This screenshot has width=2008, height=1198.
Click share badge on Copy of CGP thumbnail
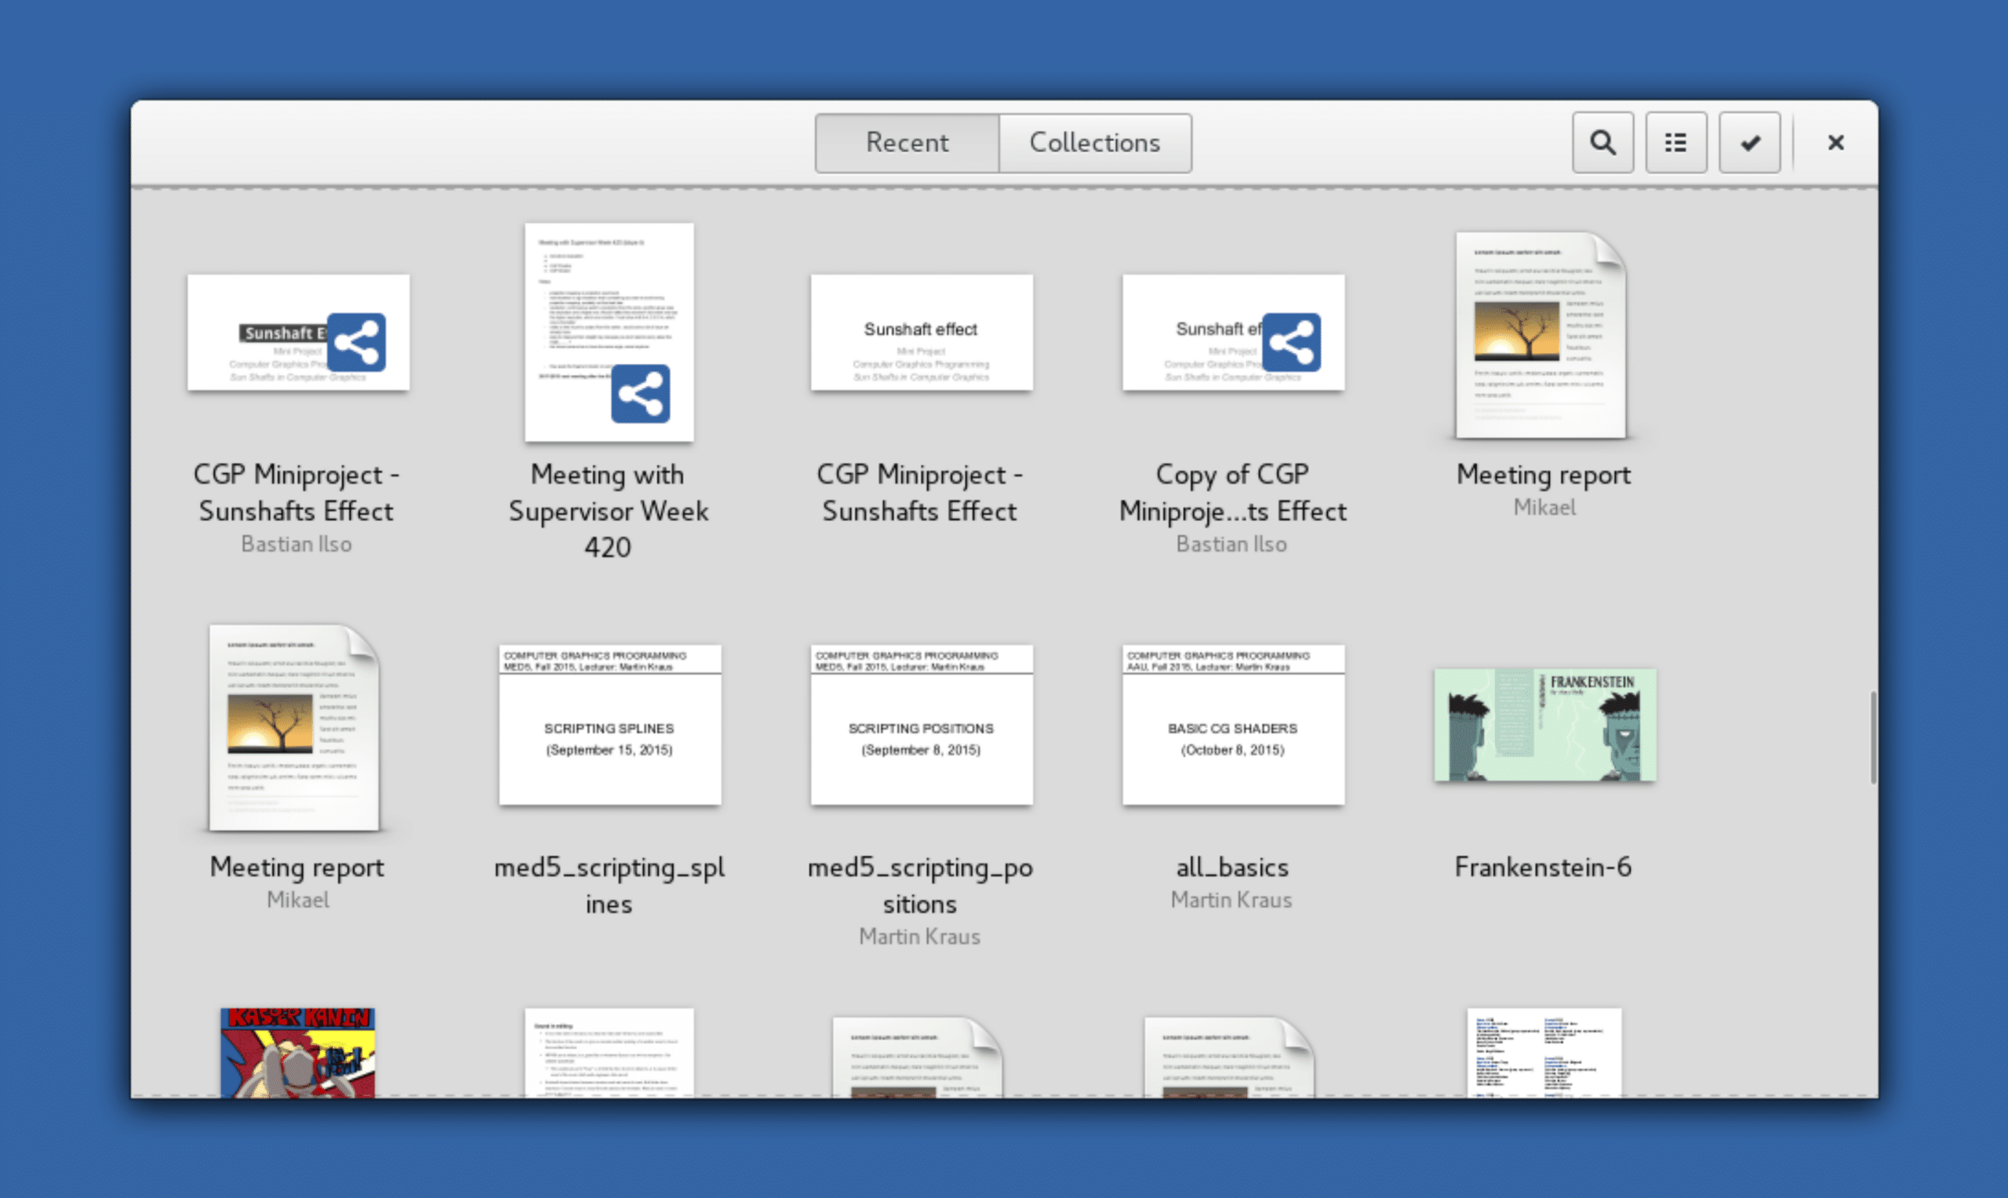pos(1292,342)
